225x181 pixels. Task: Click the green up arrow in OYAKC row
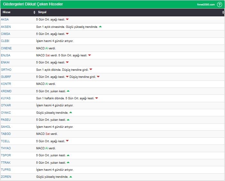[71, 112]
